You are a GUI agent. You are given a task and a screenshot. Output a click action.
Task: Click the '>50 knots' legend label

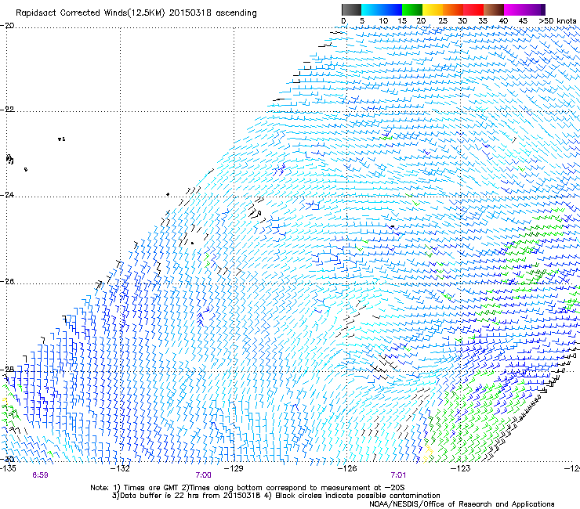point(557,21)
